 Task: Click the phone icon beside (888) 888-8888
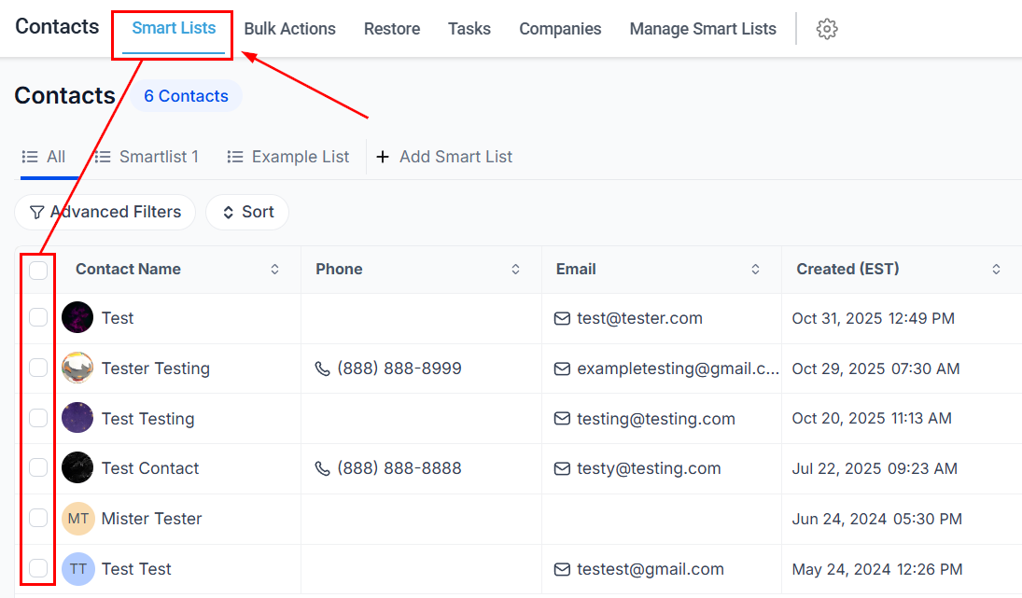point(321,468)
